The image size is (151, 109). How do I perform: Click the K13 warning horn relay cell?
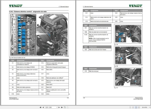click(101, 21)
